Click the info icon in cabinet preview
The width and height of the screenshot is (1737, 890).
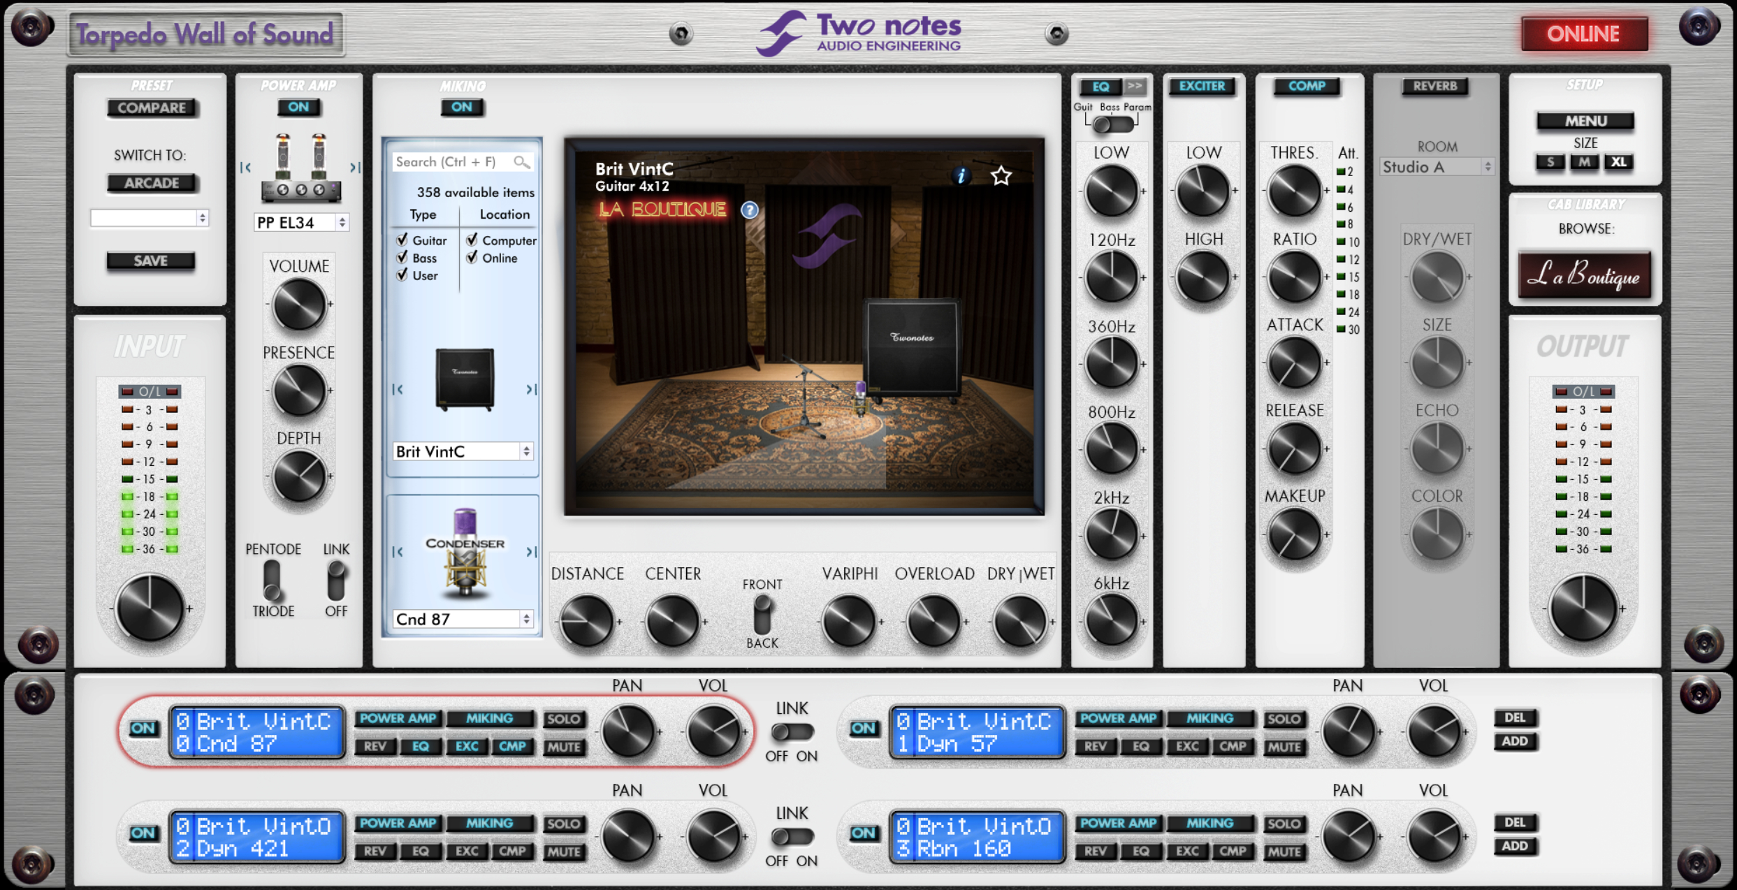(x=961, y=176)
